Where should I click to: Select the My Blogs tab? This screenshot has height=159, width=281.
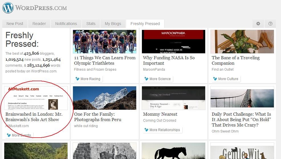[113, 24]
